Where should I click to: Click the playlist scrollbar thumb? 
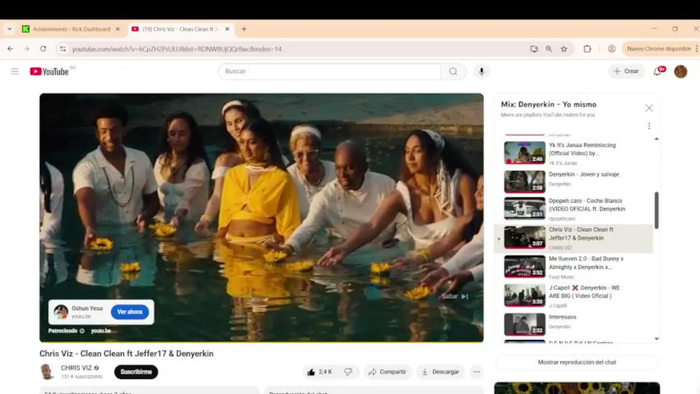[x=657, y=210]
